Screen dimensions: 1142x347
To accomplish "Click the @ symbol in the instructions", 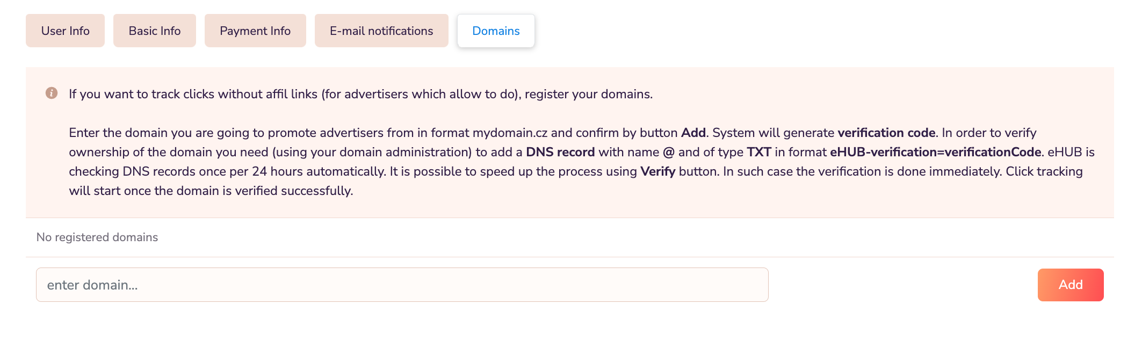I will pos(668,152).
